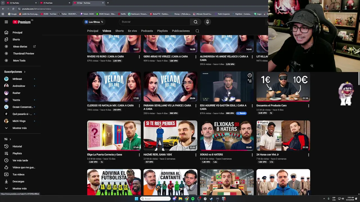Open Podcasts channel tab
360x202 pixels.
coord(147,31)
